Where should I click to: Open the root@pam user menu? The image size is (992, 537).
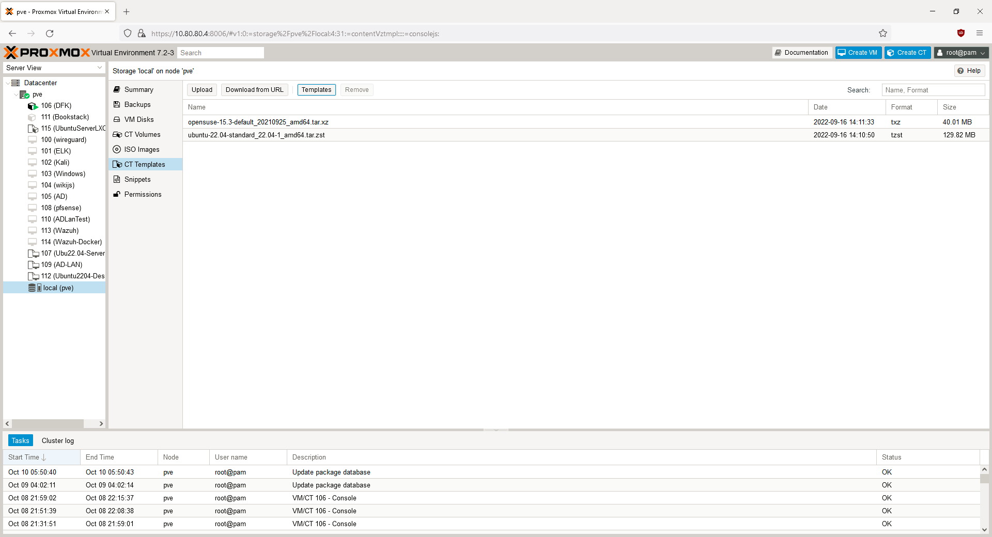click(x=960, y=52)
